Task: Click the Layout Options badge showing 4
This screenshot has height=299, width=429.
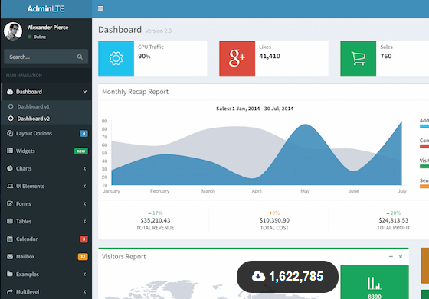Action: 84,134
